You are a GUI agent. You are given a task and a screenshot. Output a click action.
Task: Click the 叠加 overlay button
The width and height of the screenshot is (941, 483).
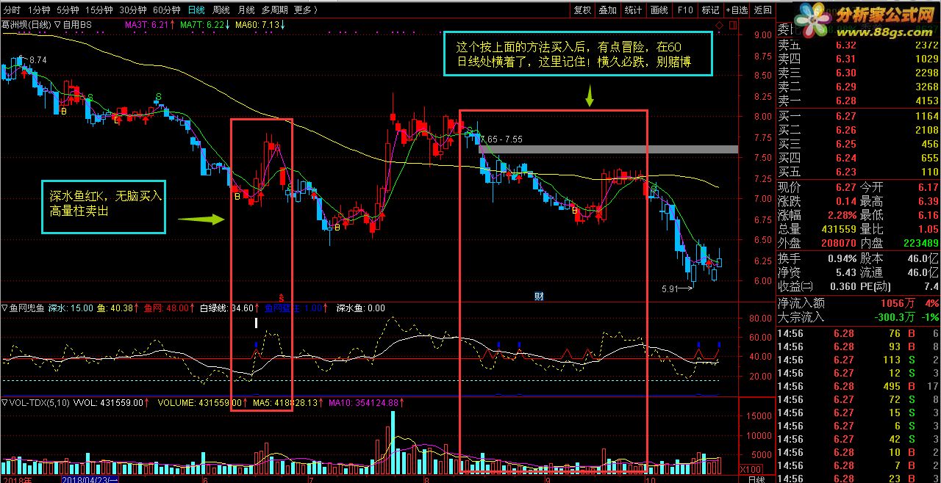pyautogui.click(x=607, y=10)
